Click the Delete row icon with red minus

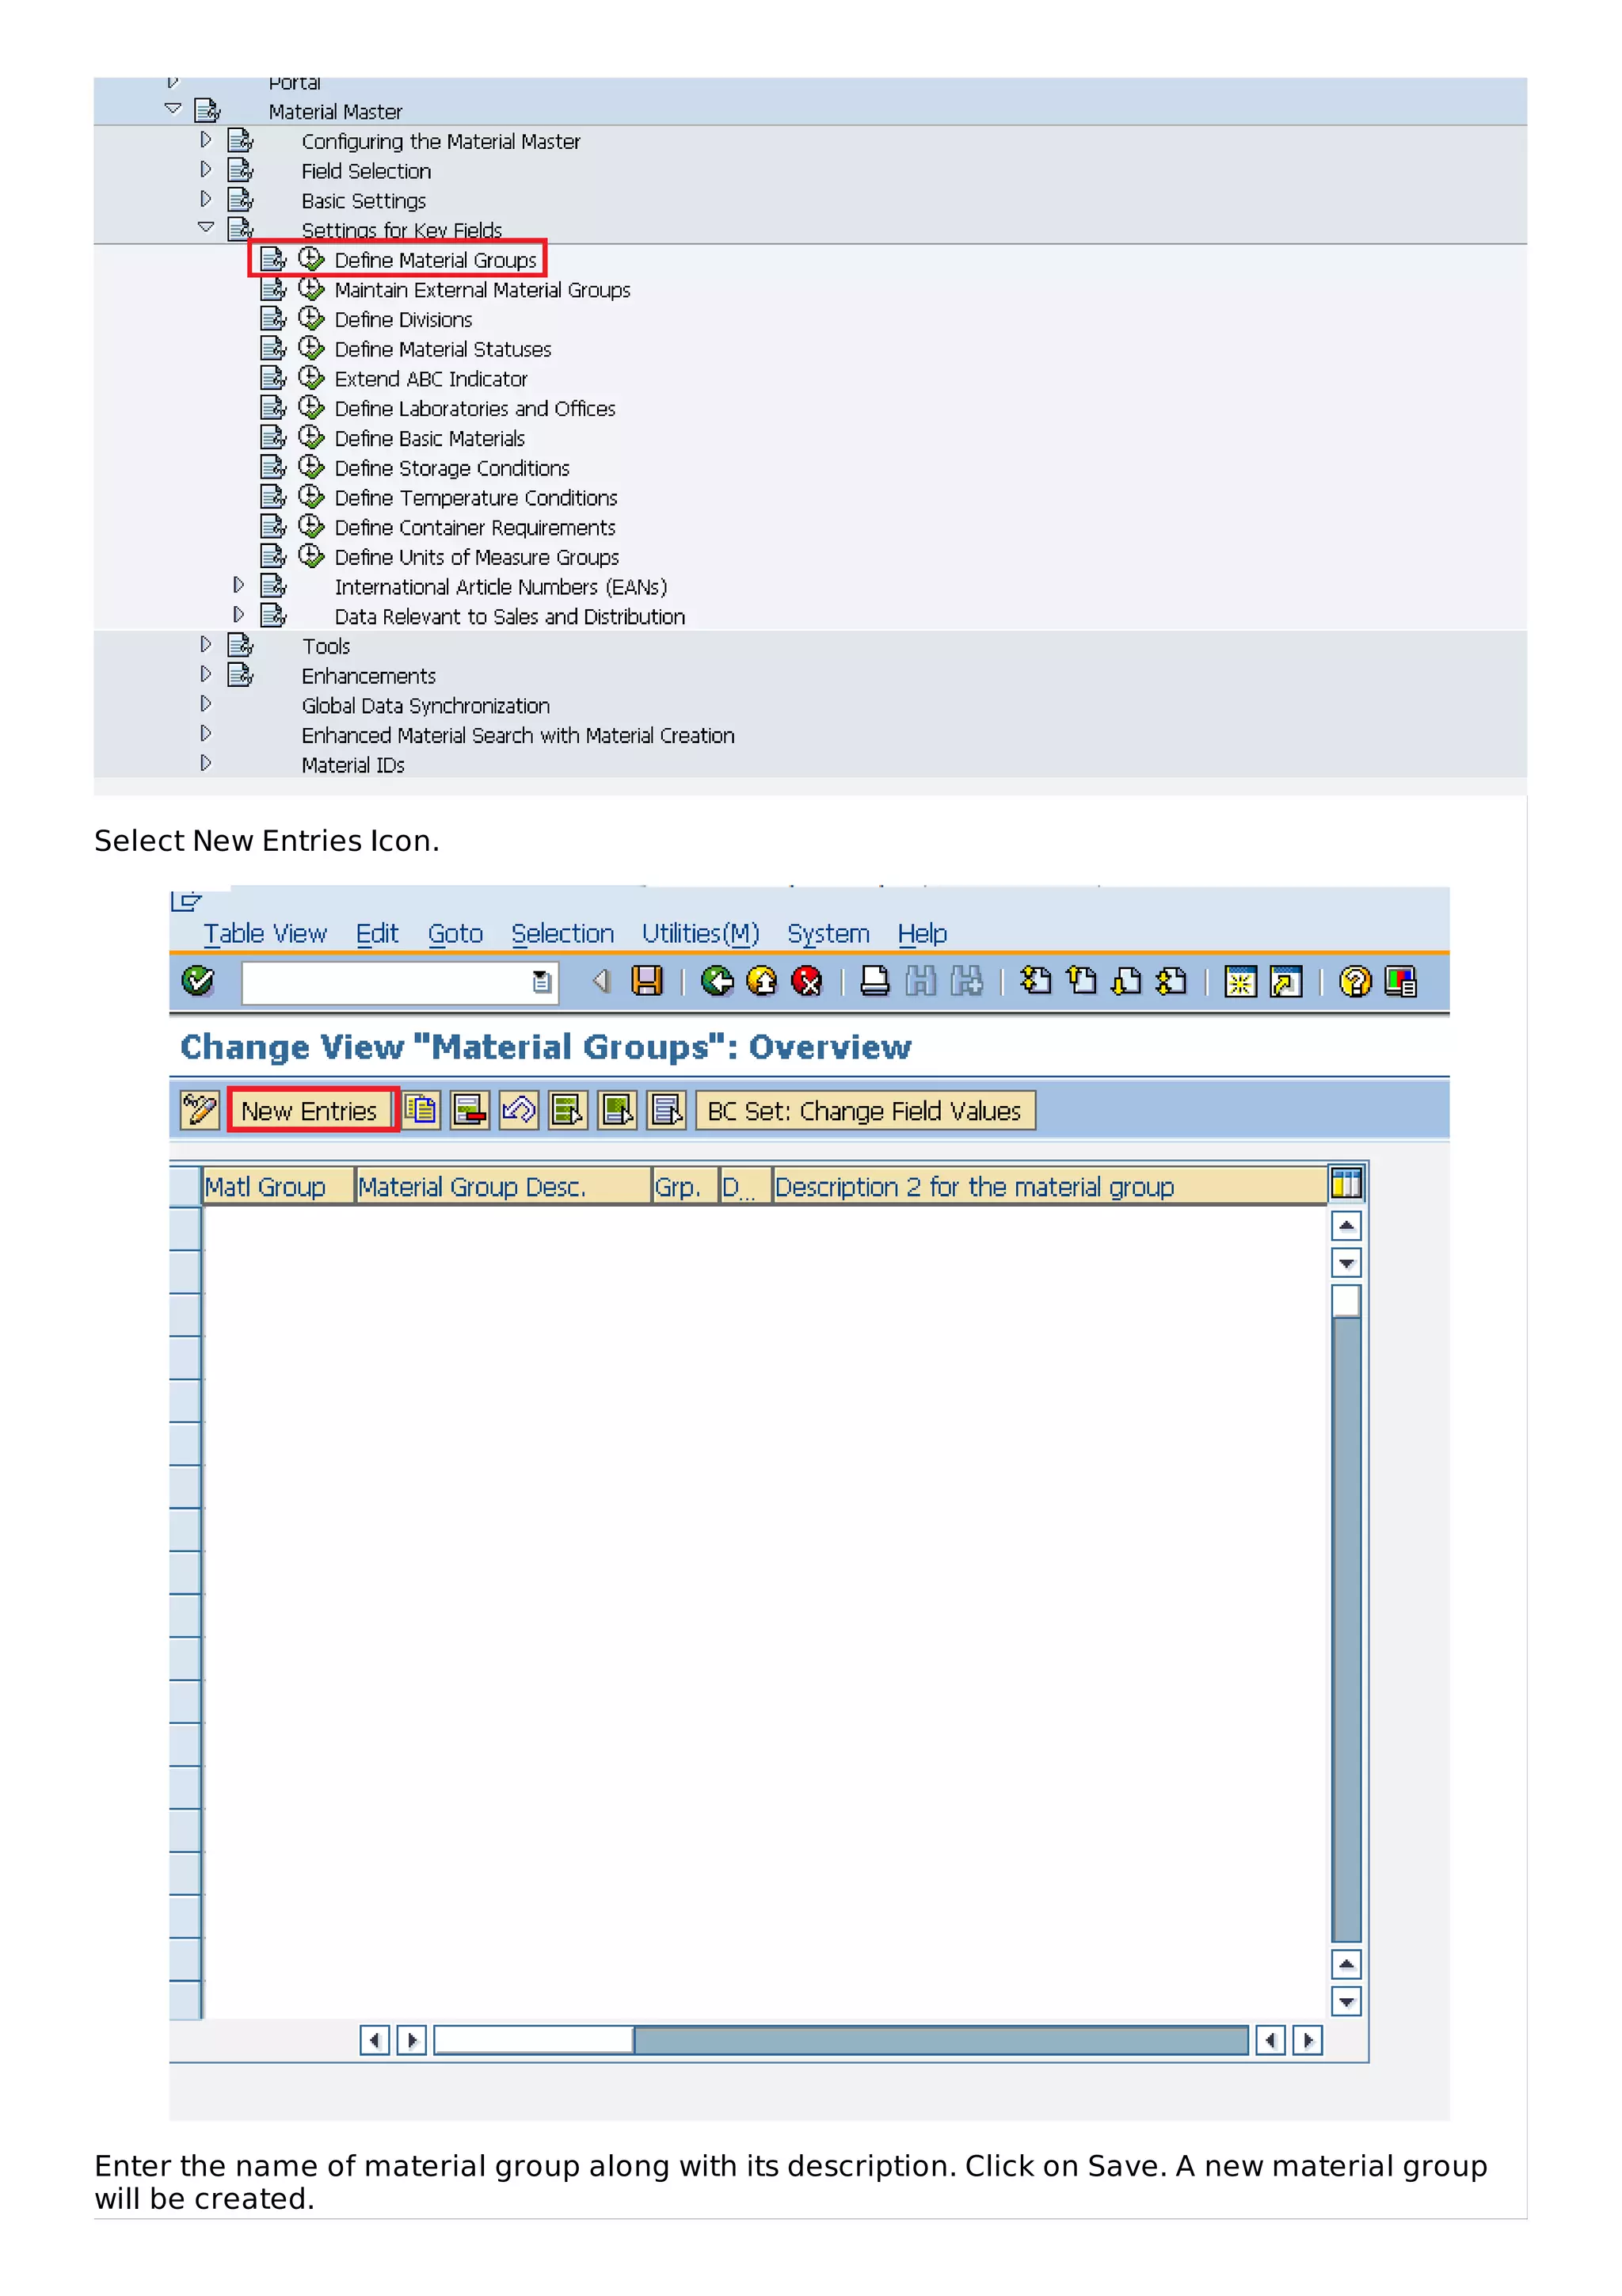tap(470, 1110)
